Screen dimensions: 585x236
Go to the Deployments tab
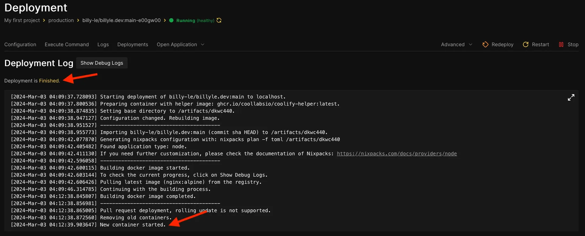[133, 44]
